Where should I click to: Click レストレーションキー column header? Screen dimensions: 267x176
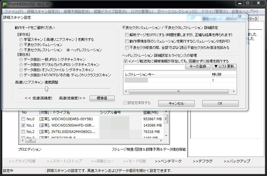click(167, 74)
